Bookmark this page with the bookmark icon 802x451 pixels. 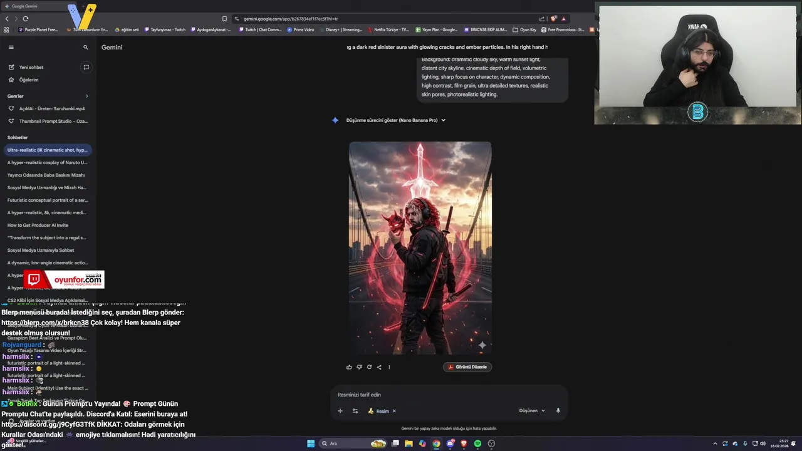click(x=225, y=19)
